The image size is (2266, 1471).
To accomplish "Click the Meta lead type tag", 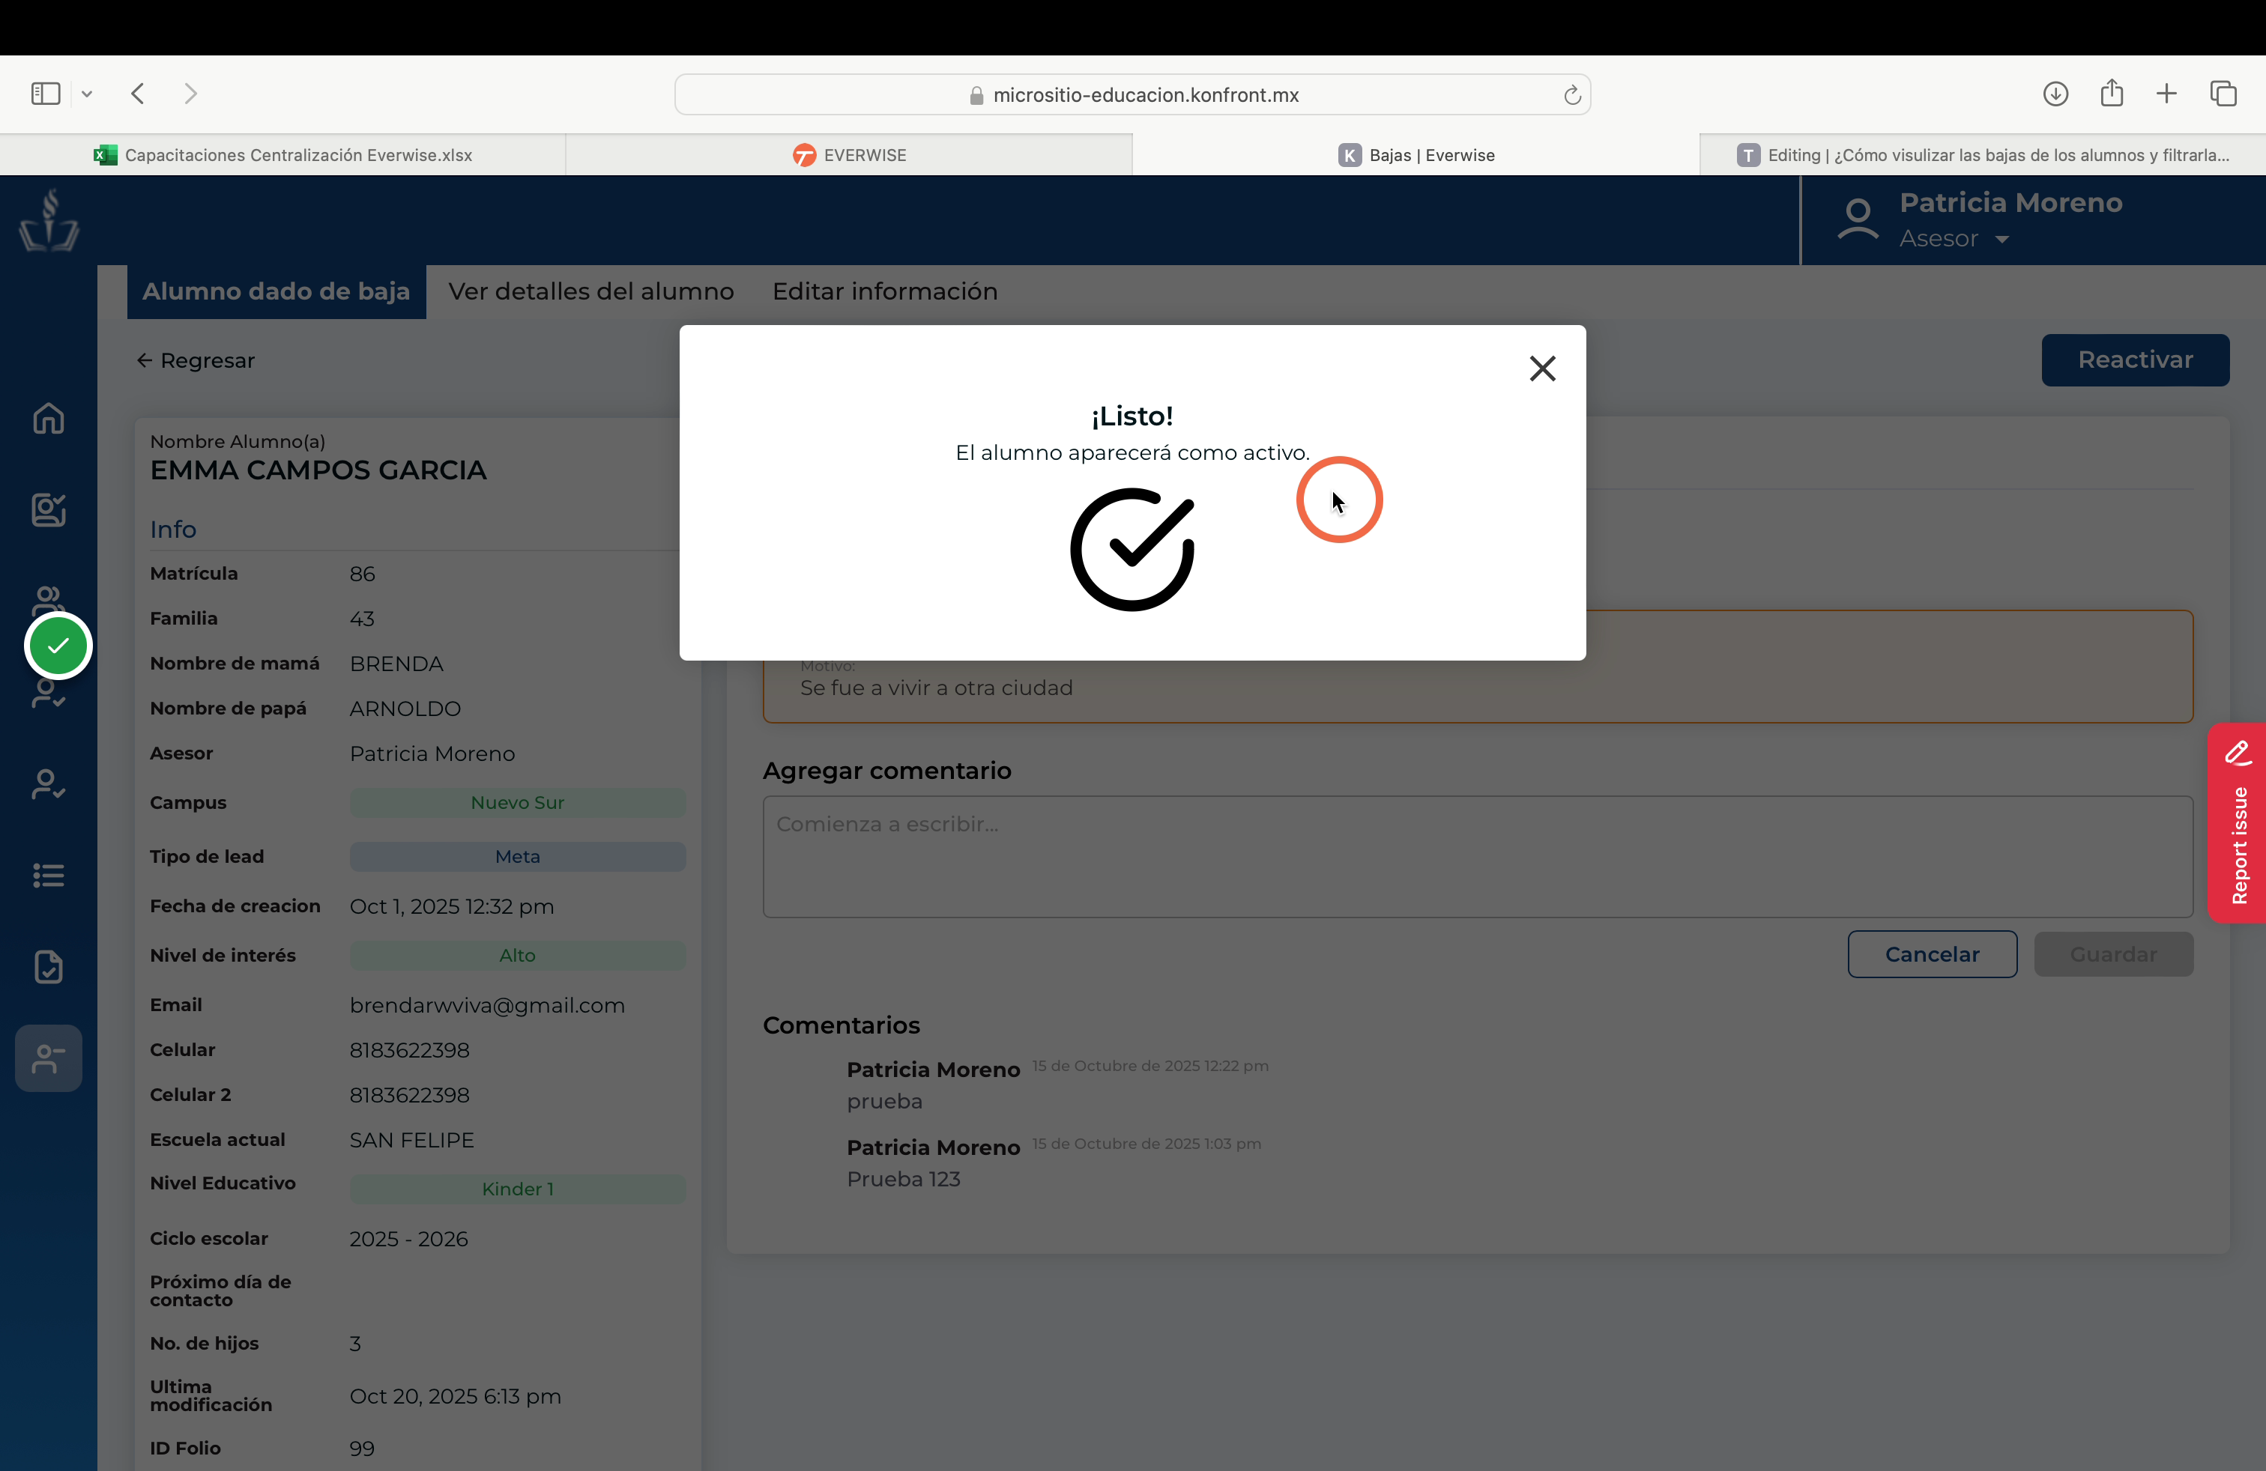I will tap(517, 856).
